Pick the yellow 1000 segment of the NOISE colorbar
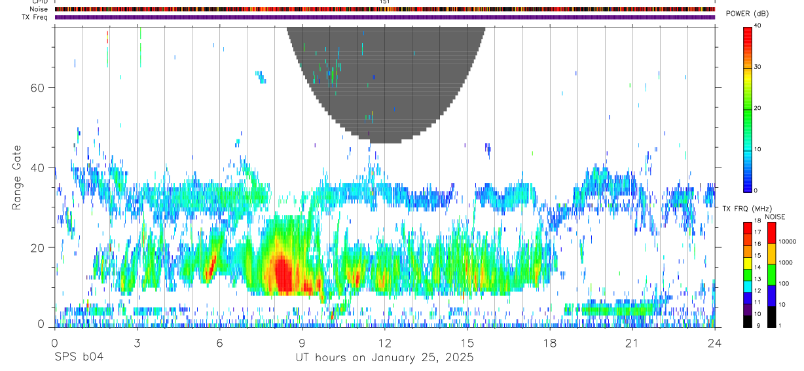The height and width of the screenshot is (371, 804). [771, 254]
